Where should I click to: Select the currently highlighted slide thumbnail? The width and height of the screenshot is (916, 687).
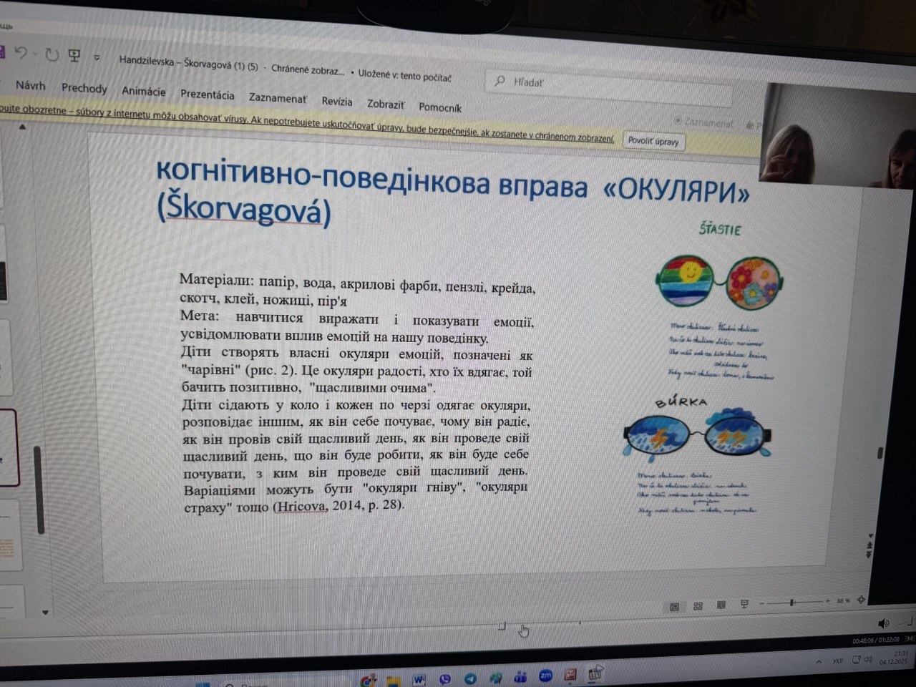(9, 448)
